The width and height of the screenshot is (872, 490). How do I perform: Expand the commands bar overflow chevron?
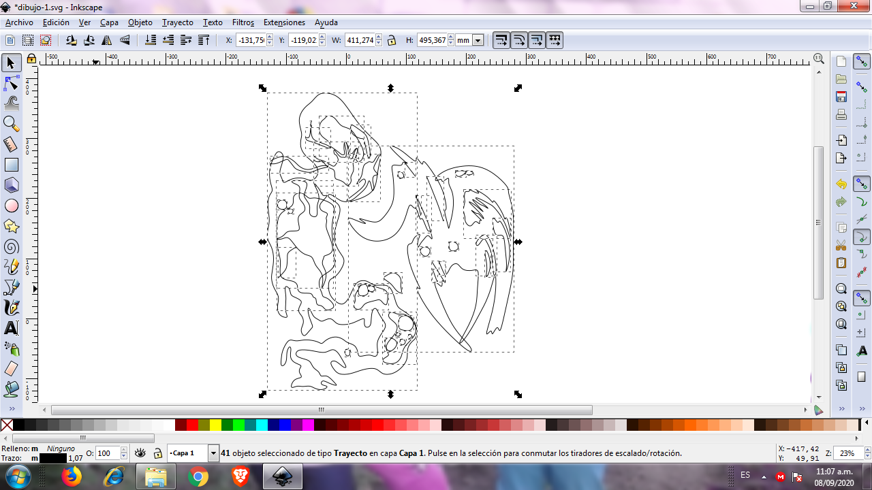[x=842, y=409]
